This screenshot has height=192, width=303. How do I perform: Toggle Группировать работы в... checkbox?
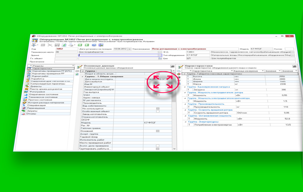(x=158, y=149)
